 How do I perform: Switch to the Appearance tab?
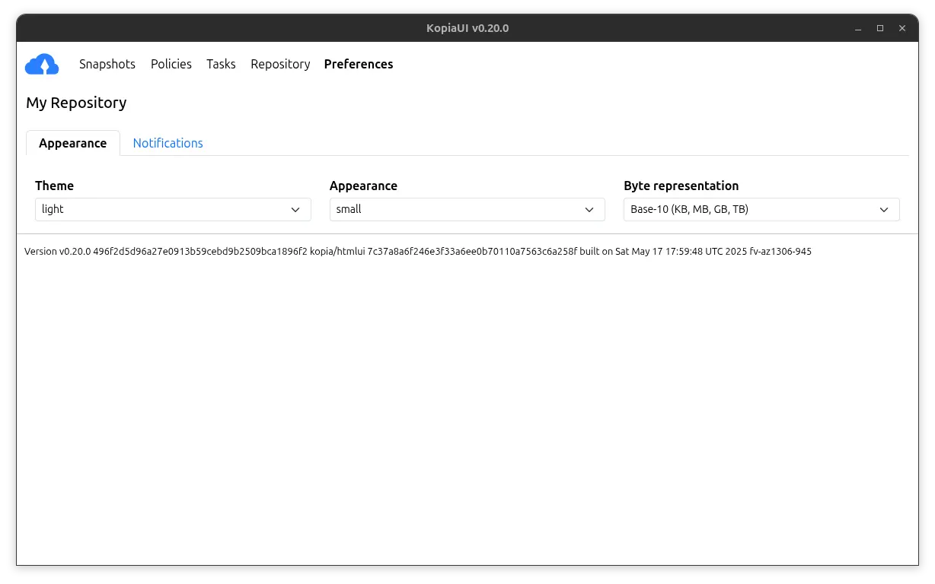(x=73, y=143)
